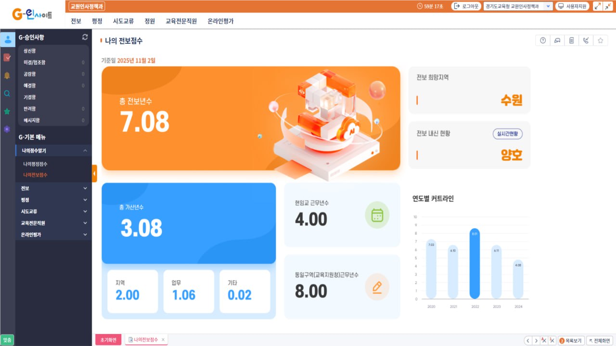Viewport: 616px width, 346px height.
Task: Click the help question mark icon
Action: pos(543,41)
